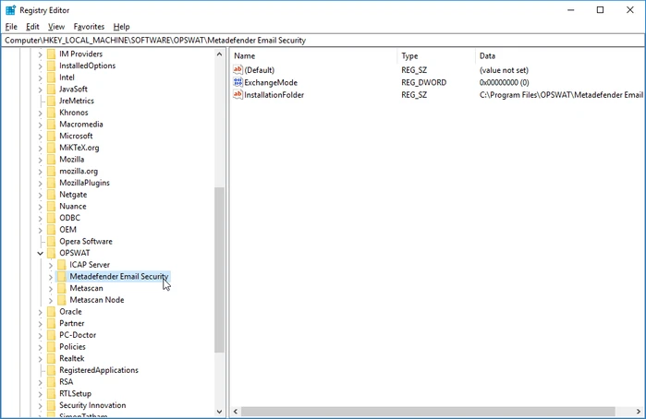Click the tree pane scroll up arrow

click(219, 54)
